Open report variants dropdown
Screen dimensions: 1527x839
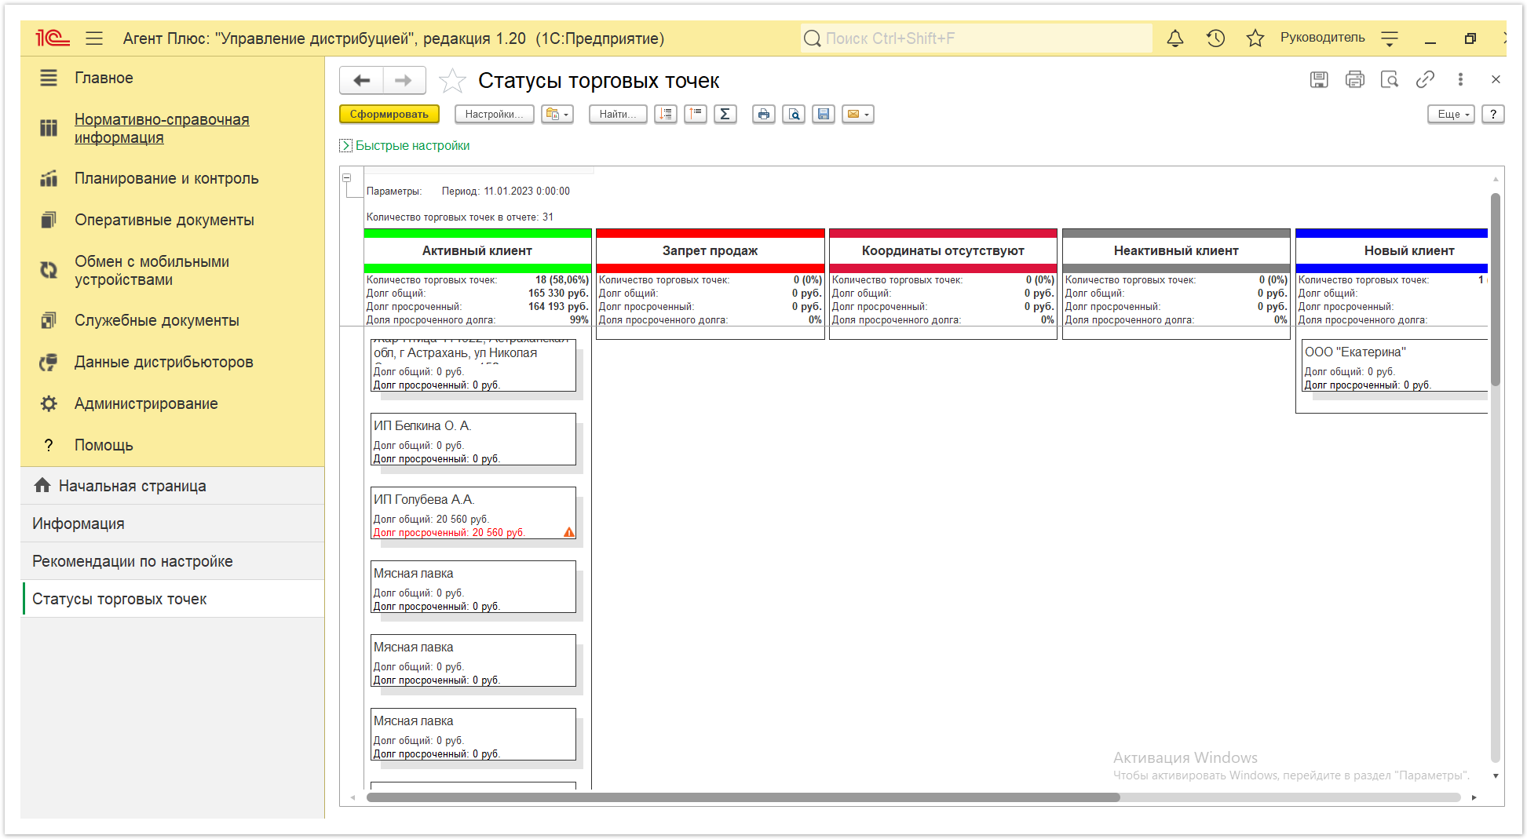coord(557,114)
